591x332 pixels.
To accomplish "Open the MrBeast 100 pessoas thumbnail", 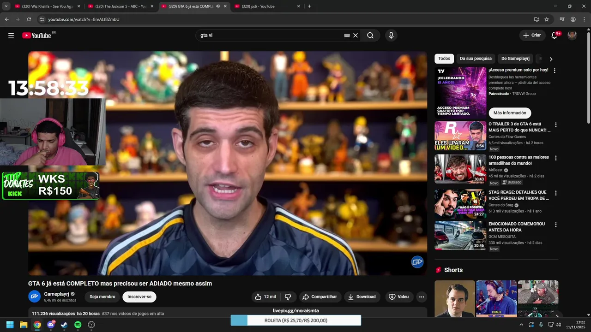I will tap(460, 169).
